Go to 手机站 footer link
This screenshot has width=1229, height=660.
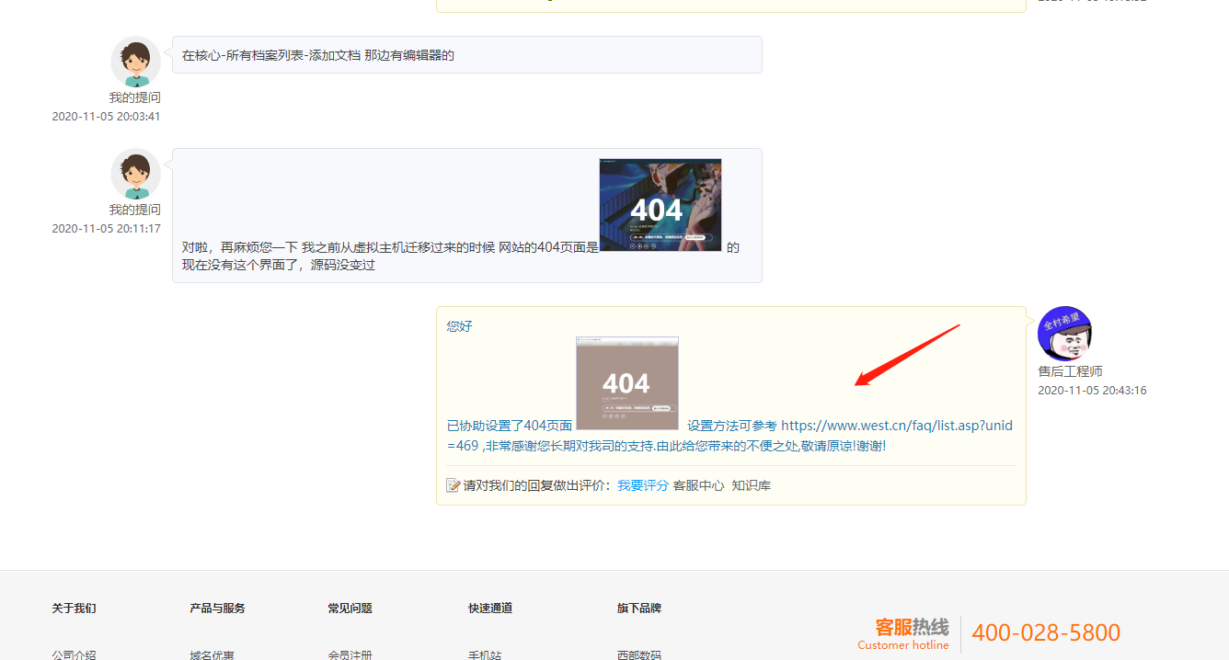(x=484, y=654)
